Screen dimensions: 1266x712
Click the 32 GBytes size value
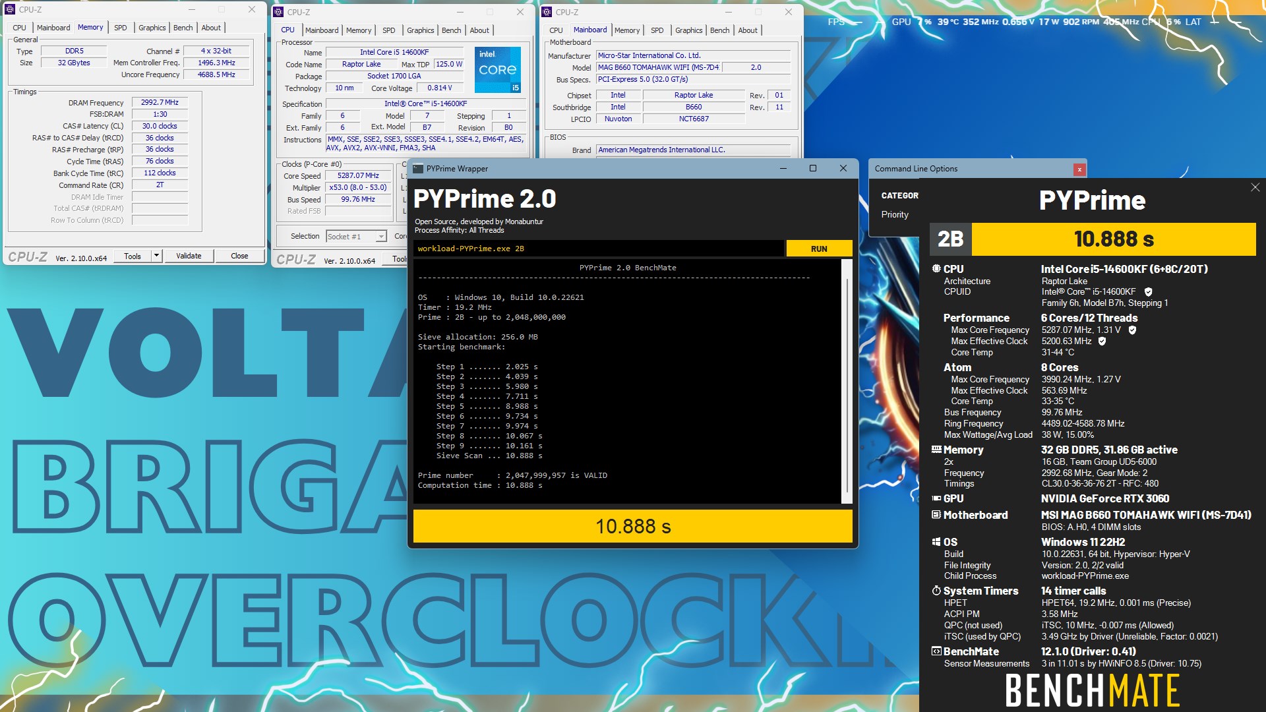click(75, 63)
